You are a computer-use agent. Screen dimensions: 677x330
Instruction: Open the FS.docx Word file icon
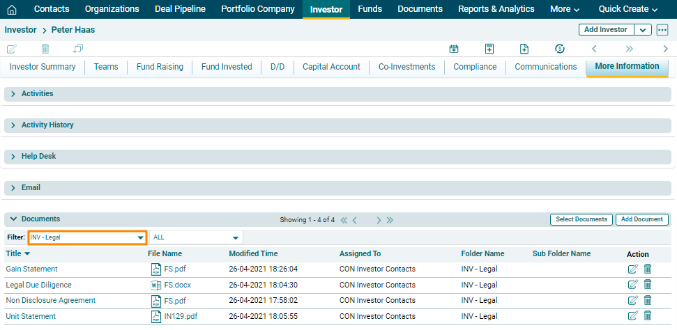[x=155, y=285]
